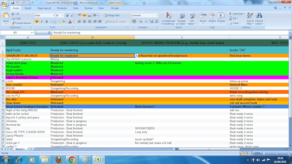Open Firefox from taskbar

(59, 160)
